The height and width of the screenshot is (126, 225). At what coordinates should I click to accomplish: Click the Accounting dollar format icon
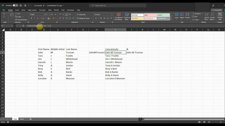click(x=96, y=18)
